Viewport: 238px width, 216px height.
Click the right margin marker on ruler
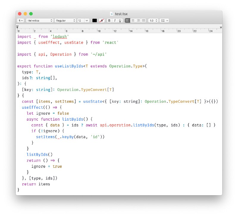(x=220, y=27)
